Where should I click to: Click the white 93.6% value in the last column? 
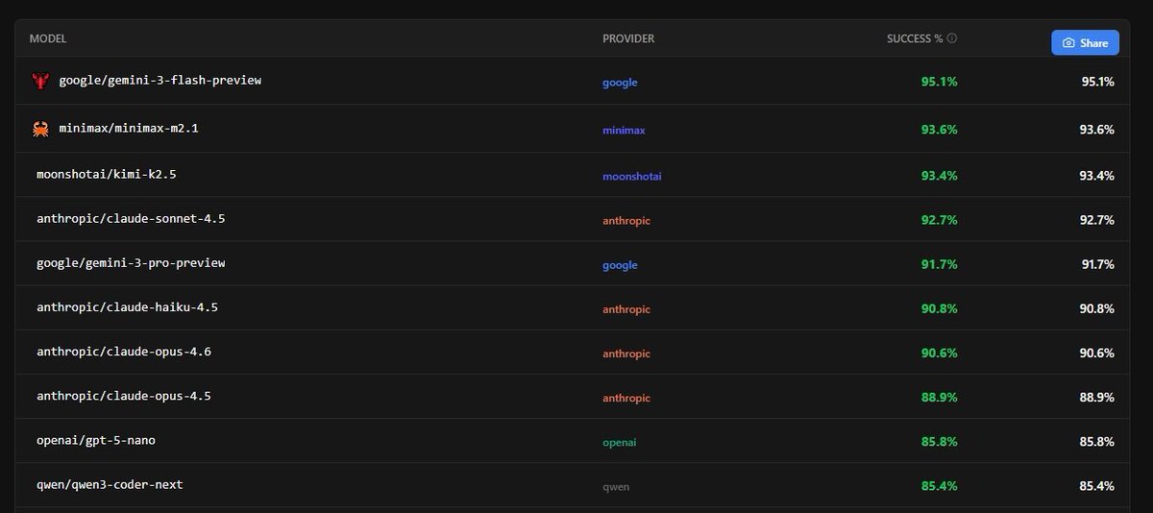tap(1097, 130)
